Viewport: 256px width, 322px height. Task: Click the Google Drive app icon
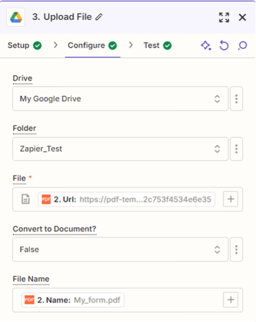16,18
